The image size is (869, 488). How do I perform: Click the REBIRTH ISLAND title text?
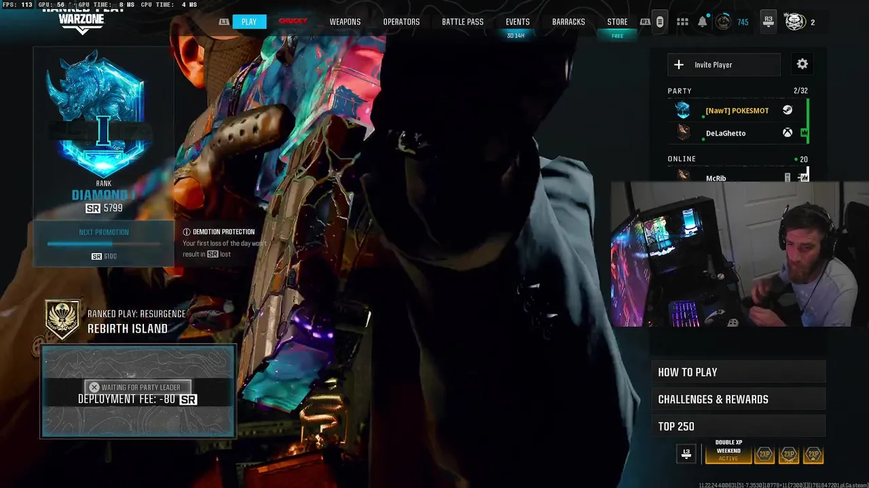pyautogui.click(x=128, y=329)
